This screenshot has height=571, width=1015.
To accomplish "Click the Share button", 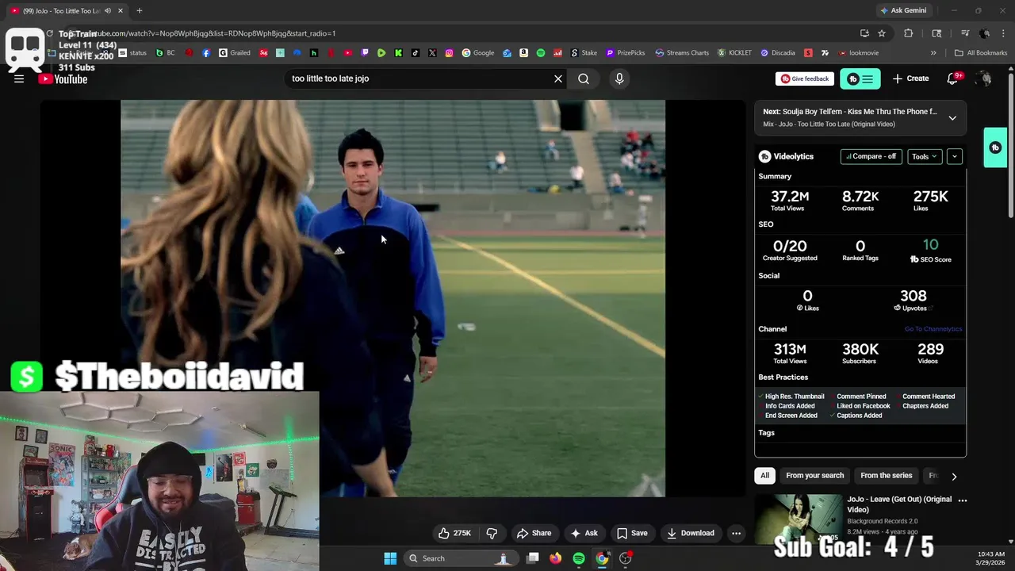I will click(534, 533).
